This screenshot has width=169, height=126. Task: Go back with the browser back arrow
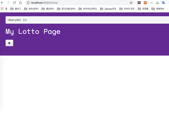pyautogui.click(x=2, y=3)
